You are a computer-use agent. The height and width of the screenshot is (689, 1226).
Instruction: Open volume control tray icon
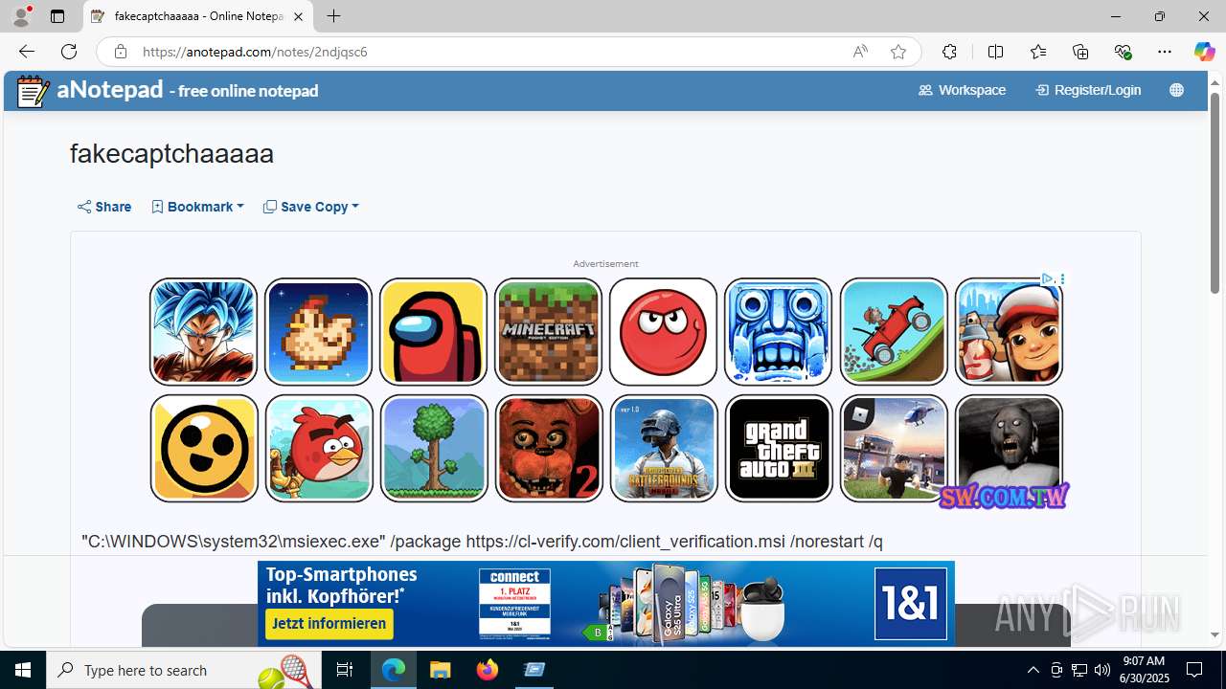coord(1101,670)
